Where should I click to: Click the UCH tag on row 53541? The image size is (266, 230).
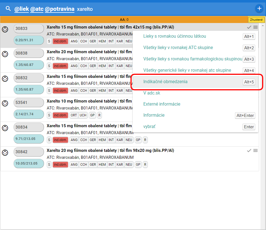pos(83,115)
